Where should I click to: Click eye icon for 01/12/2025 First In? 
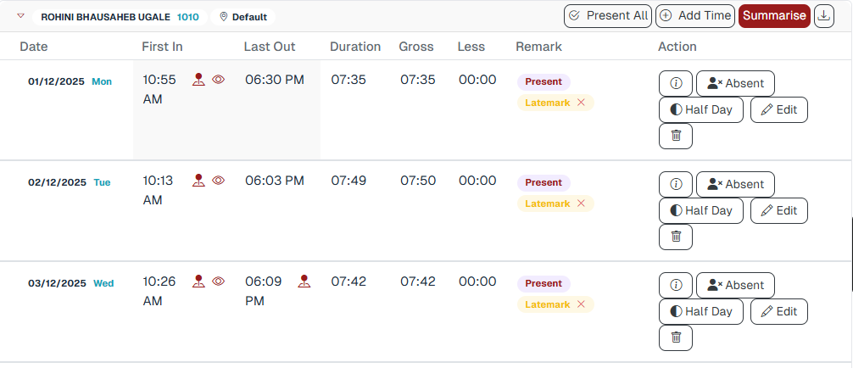218,80
